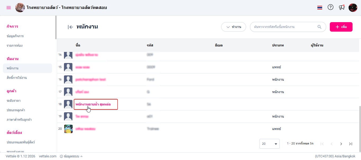Open the help question mark icon
Viewport: 361px width, 160px height.
pos(330,7)
